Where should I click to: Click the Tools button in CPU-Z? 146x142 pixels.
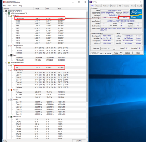[x=116, y=53]
